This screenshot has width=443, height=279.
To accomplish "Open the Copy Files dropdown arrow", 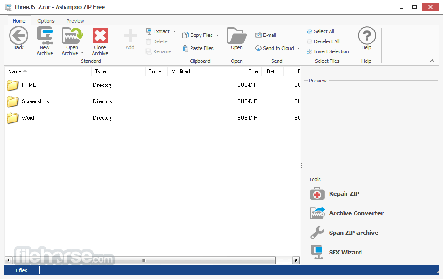I will [217, 35].
